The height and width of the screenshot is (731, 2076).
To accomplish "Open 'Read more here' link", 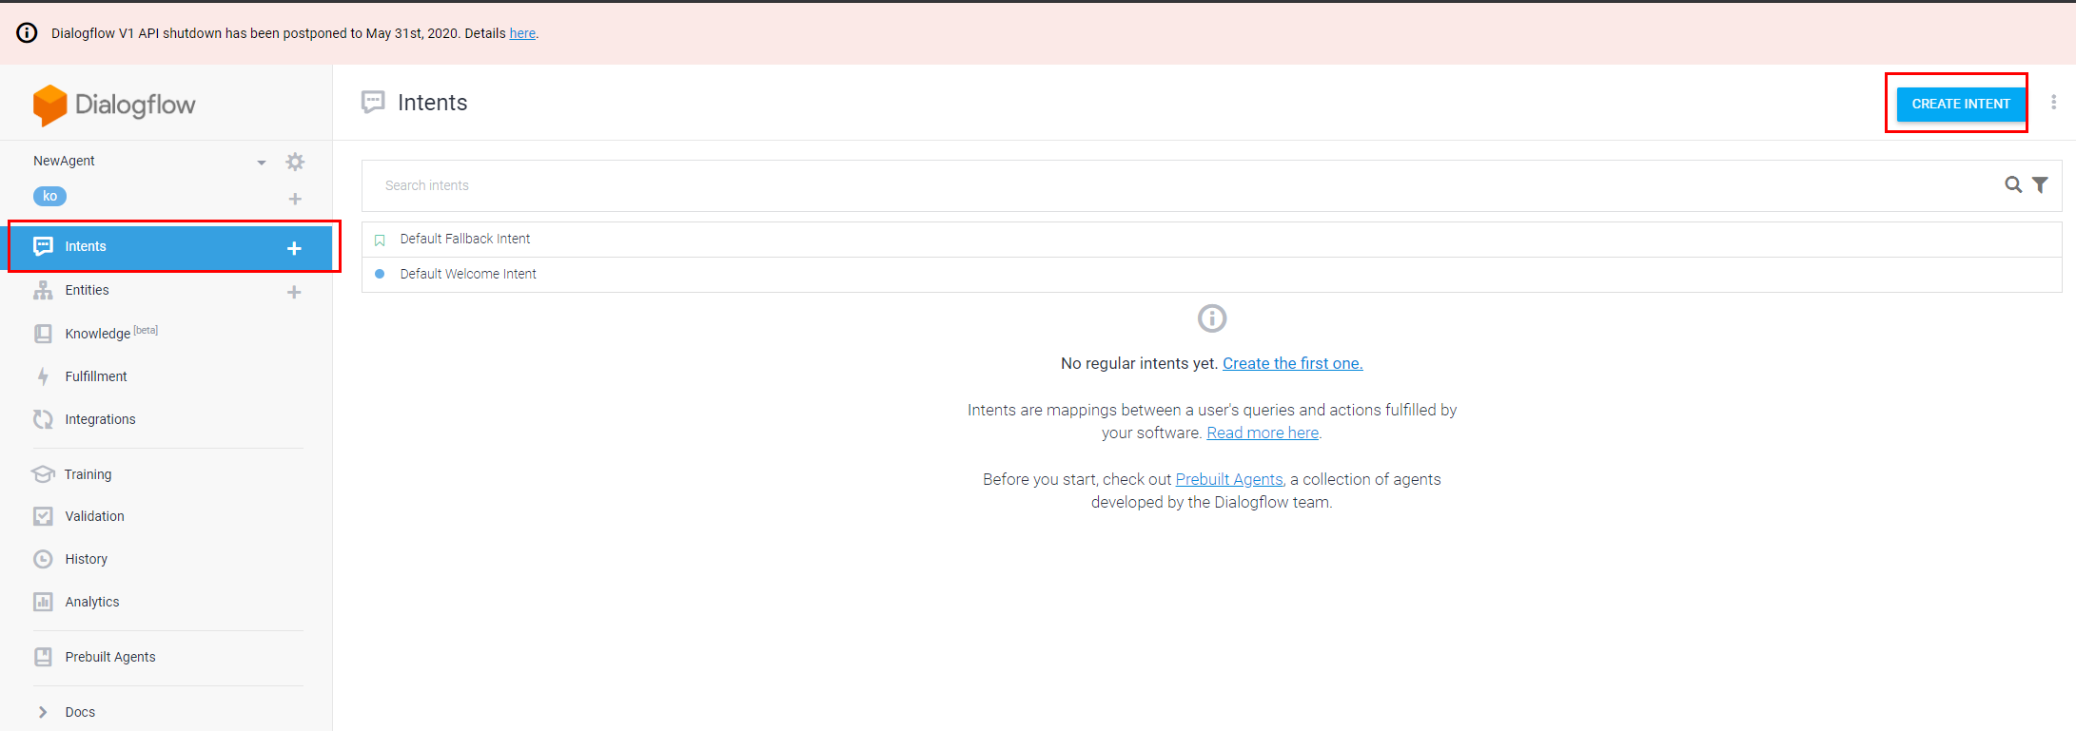I will click(x=1263, y=433).
